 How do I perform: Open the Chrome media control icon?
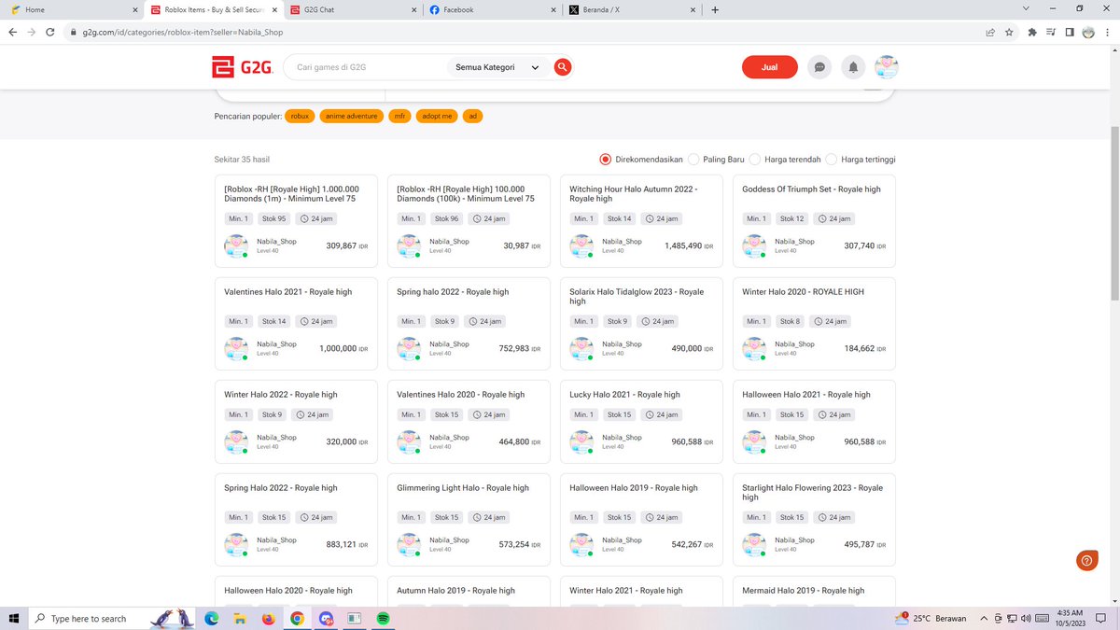coord(1051,32)
